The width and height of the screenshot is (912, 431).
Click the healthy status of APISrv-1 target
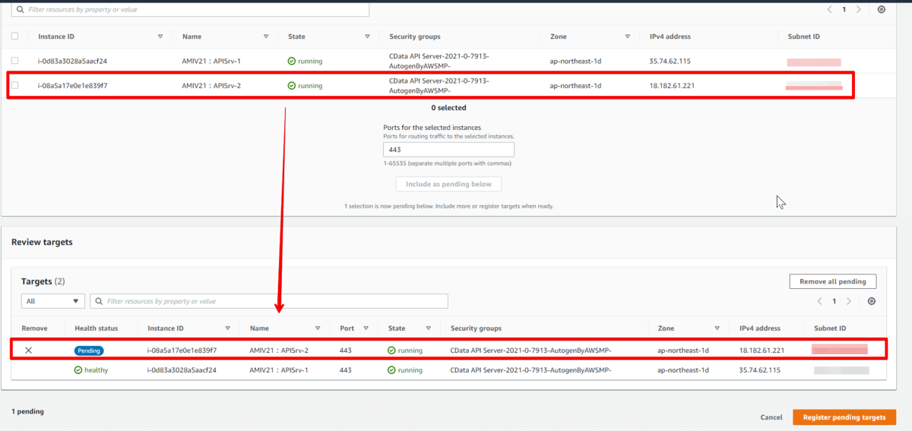click(x=91, y=370)
